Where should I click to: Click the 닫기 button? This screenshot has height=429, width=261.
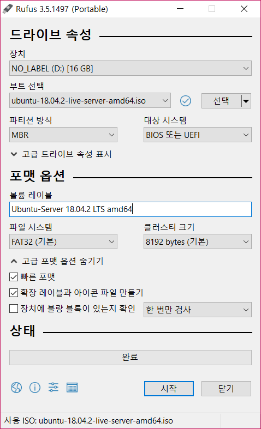[x=226, y=389]
